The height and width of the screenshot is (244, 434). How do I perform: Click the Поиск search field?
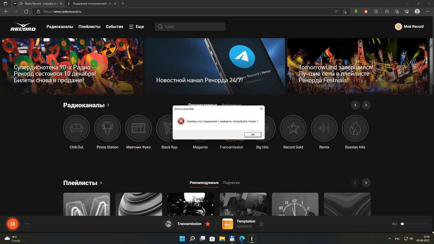point(190,27)
